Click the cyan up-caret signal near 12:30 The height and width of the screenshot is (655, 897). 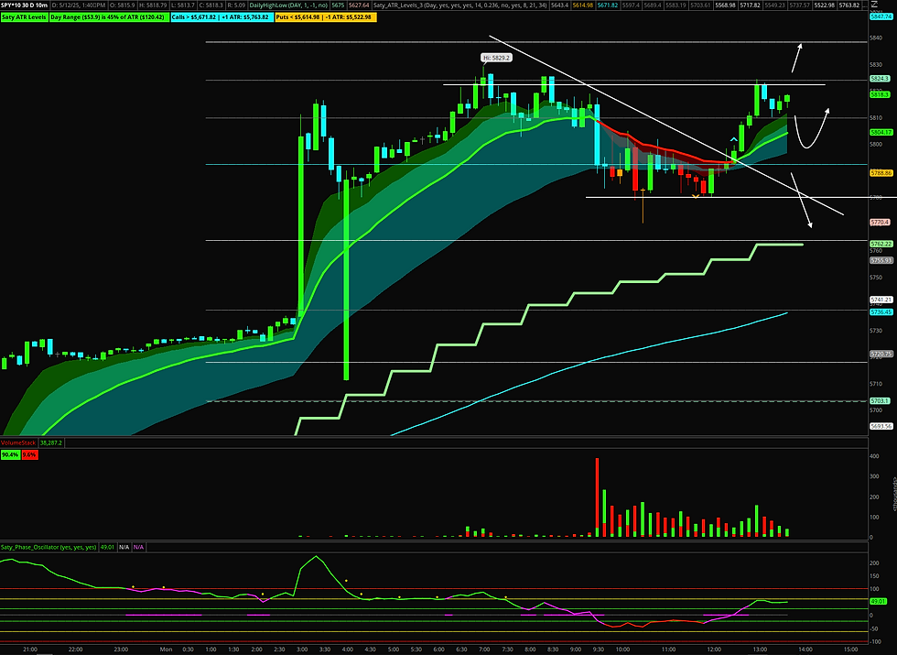click(x=734, y=139)
